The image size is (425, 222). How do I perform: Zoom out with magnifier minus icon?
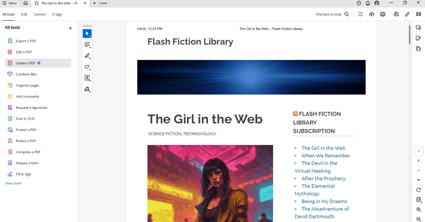(x=418, y=219)
